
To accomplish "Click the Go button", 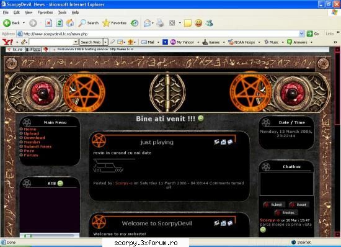I will pyautogui.click(x=313, y=34).
